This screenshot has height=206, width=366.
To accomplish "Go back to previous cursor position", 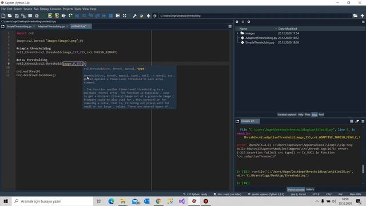I will coord(149,15).
